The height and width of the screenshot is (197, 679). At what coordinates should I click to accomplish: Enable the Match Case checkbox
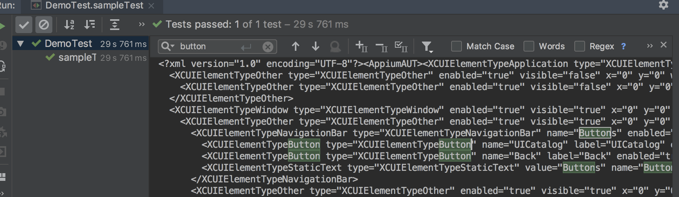tap(457, 47)
